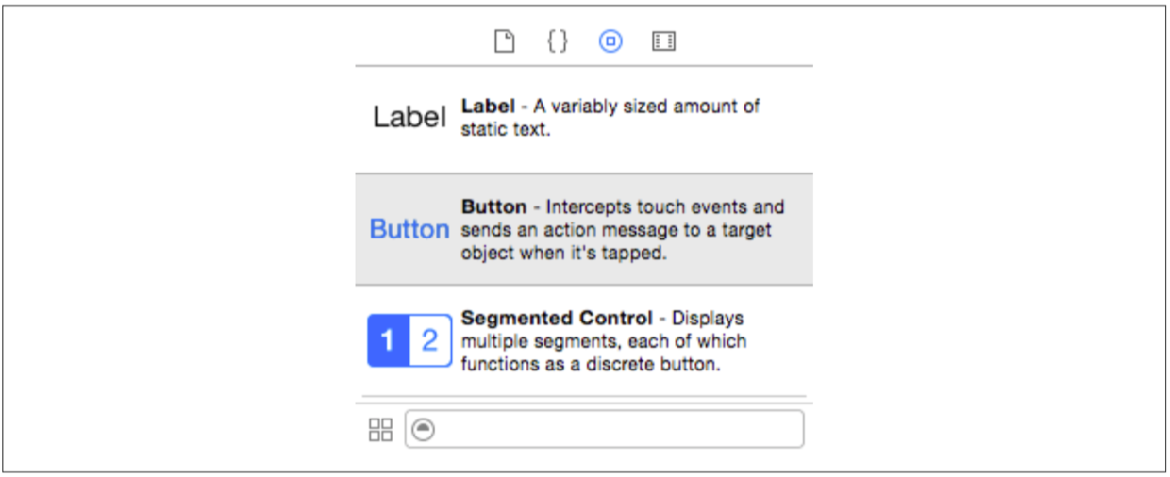The height and width of the screenshot is (477, 1170).
Task: Click the 'static text.' description line
Action: 504,130
